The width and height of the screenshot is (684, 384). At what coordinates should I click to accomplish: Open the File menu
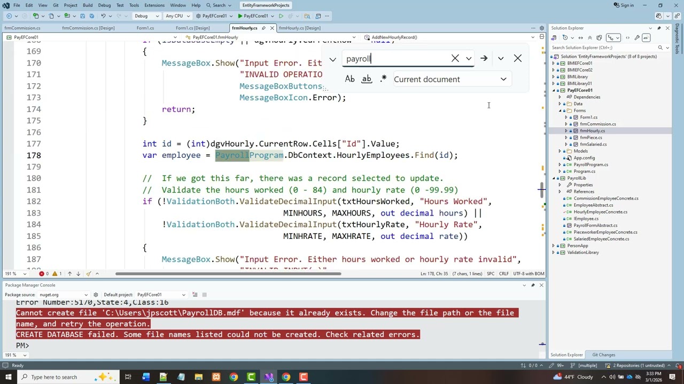click(x=17, y=5)
